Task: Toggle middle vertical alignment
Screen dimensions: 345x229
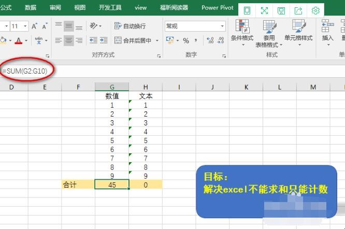Action: point(69,26)
